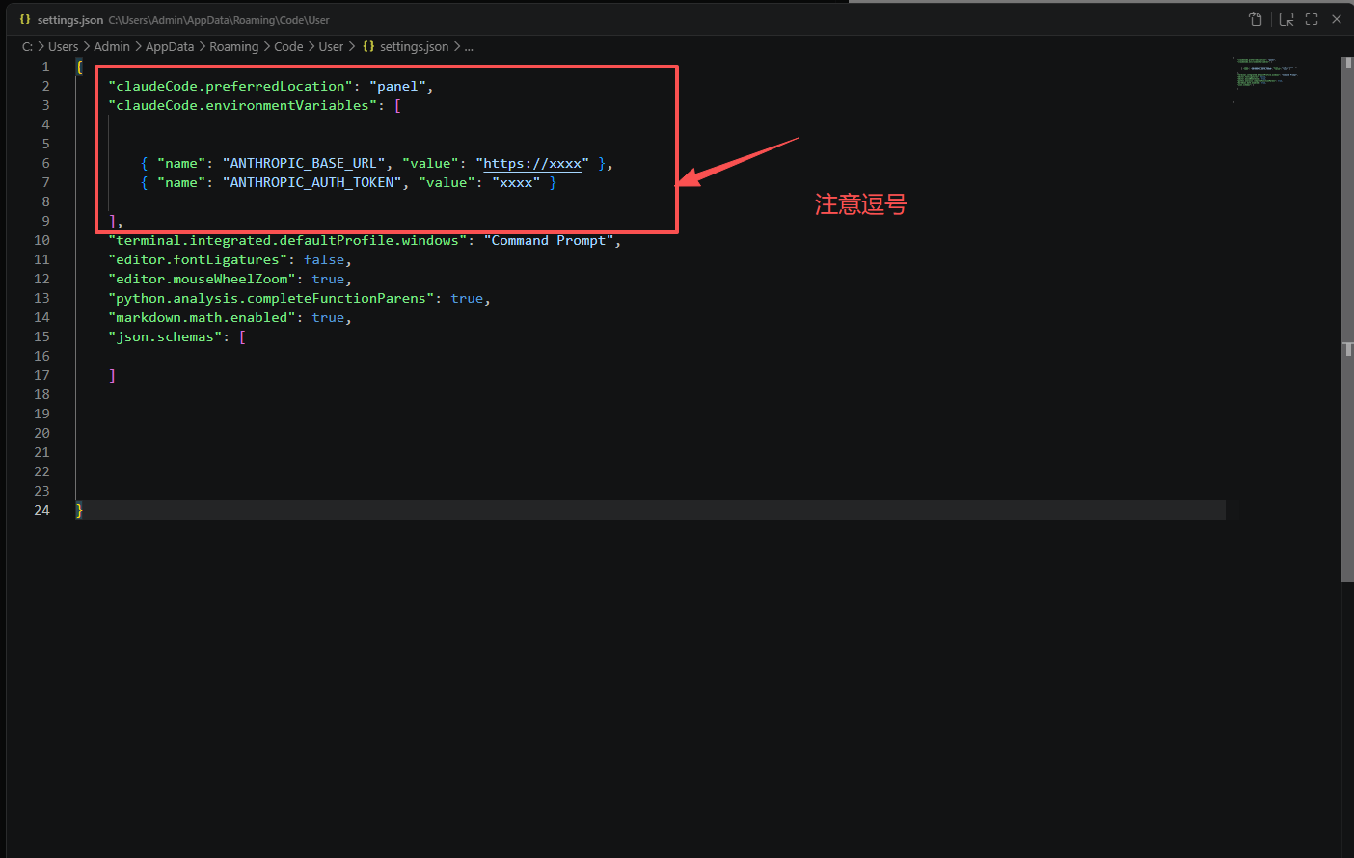Open the Admin breadcrumb
The image size is (1354, 858).
point(112,46)
